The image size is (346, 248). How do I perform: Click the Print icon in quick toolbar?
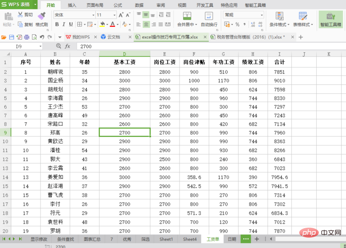(x=27, y=37)
